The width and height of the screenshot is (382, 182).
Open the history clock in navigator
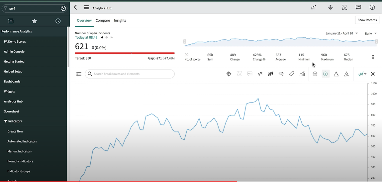58,21
